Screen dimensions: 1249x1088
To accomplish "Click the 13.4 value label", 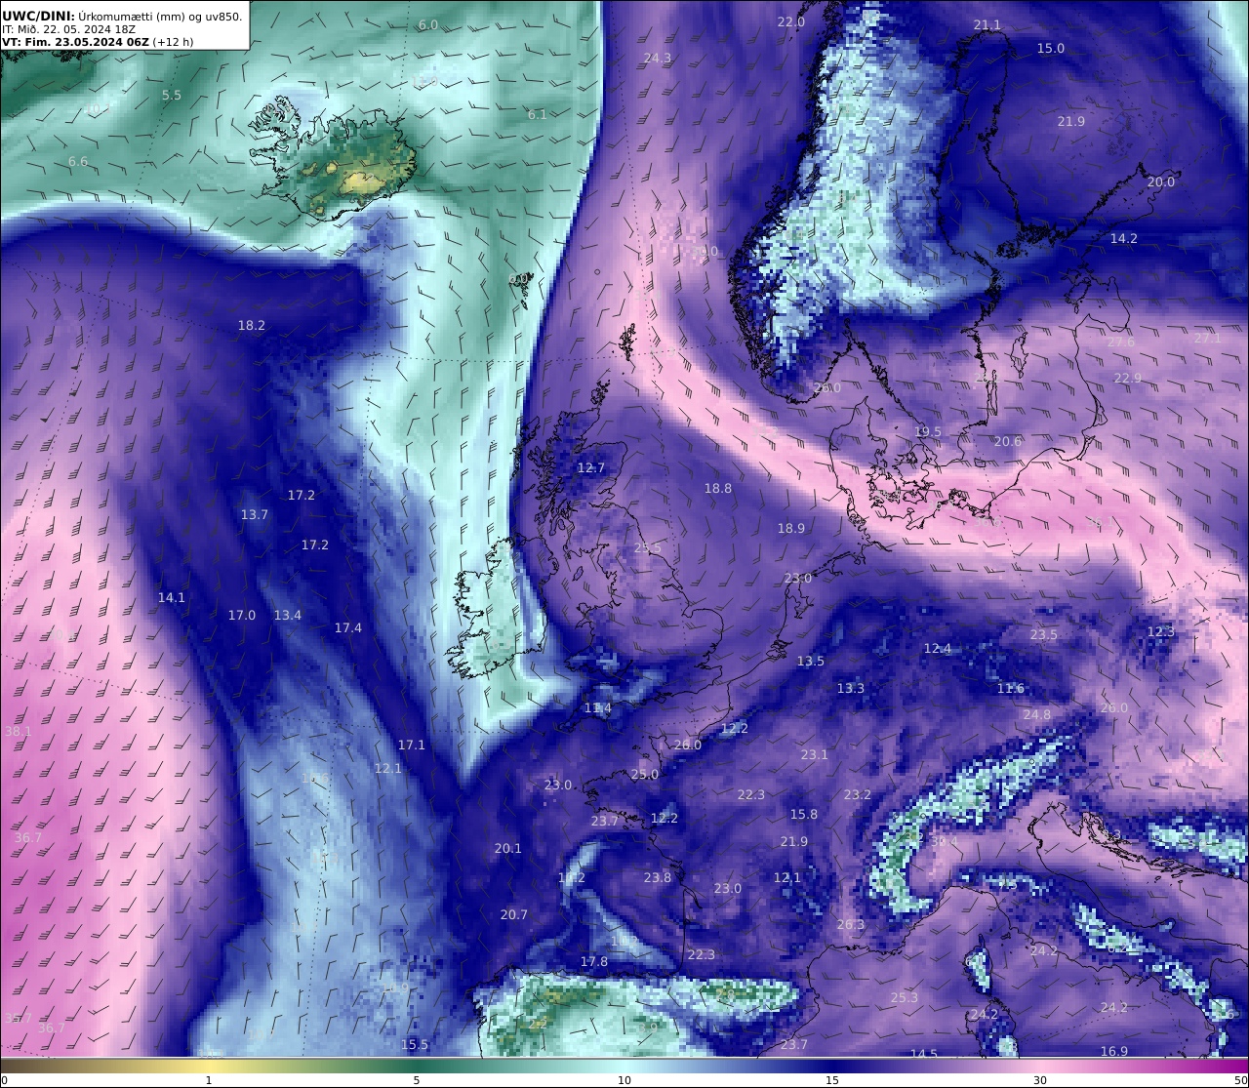I will click(287, 615).
